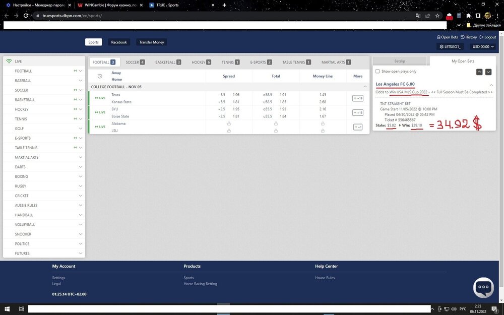The image size is (504, 315).
Task: Expand the BASEBALL sidebar category
Action: [80, 81]
